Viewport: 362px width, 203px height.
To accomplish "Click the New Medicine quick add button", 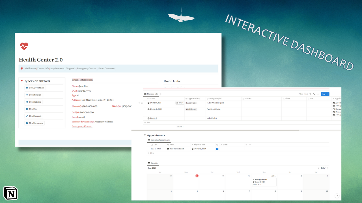I will [x=34, y=102].
